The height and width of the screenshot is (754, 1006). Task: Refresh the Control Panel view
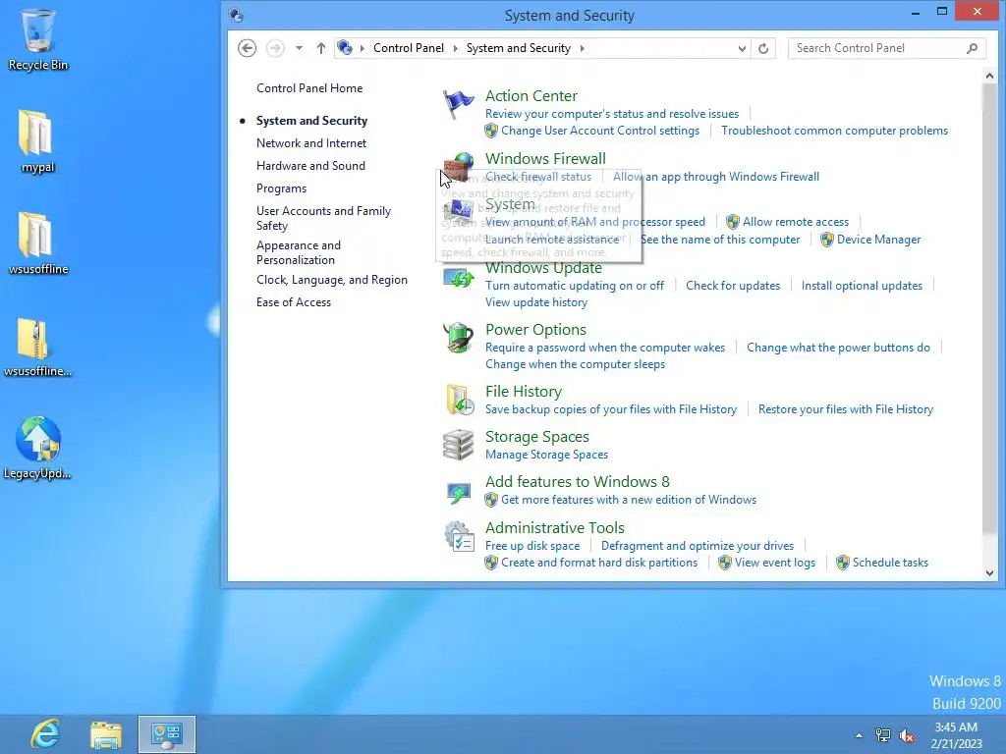click(762, 48)
